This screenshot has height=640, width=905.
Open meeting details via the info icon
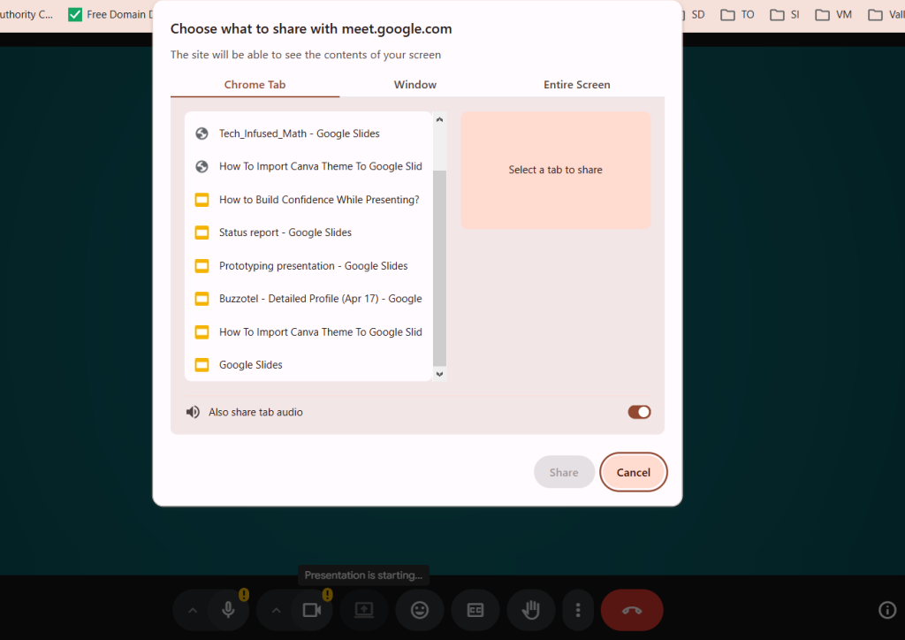click(x=887, y=610)
